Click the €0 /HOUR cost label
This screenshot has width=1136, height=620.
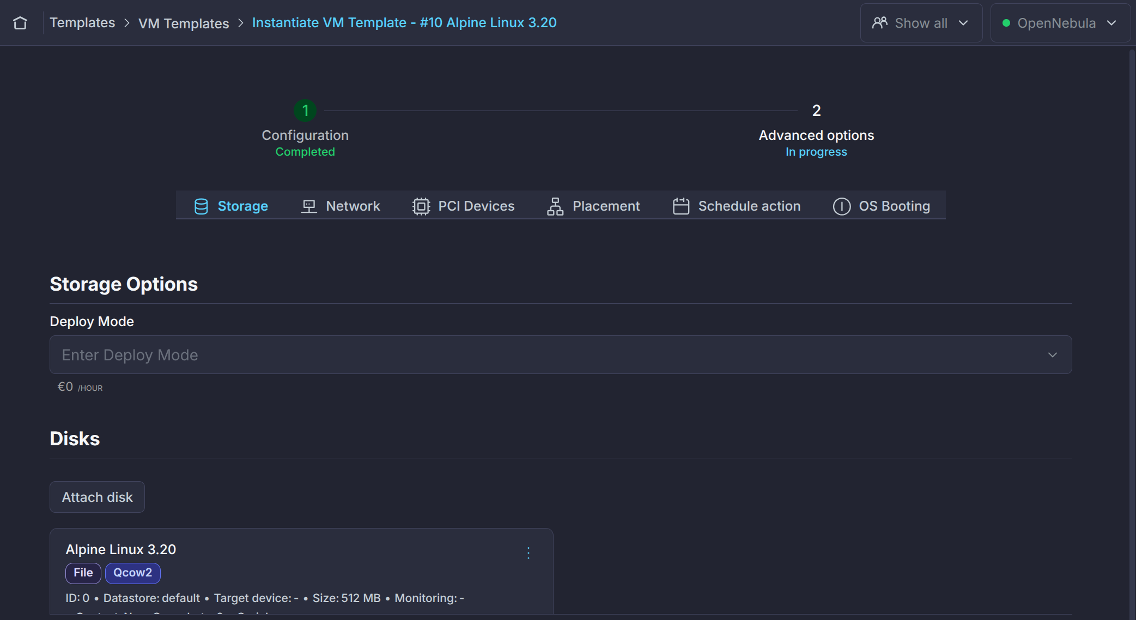(x=80, y=387)
